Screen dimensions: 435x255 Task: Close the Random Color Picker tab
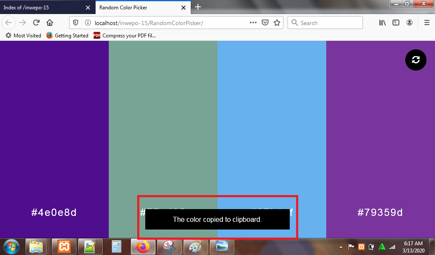tap(184, 8)
